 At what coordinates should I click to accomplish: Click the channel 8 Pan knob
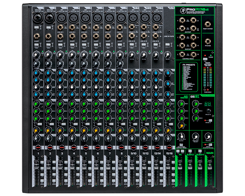coord(120,138)
